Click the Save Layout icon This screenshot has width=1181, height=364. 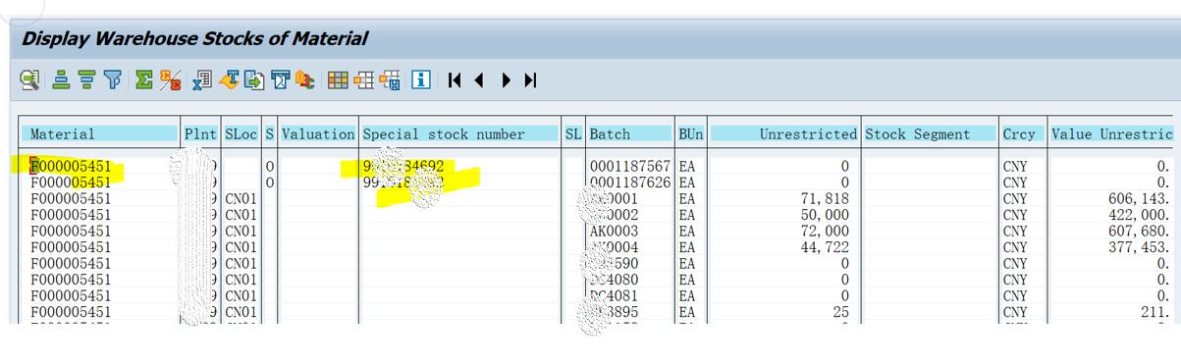click(390, 79)
